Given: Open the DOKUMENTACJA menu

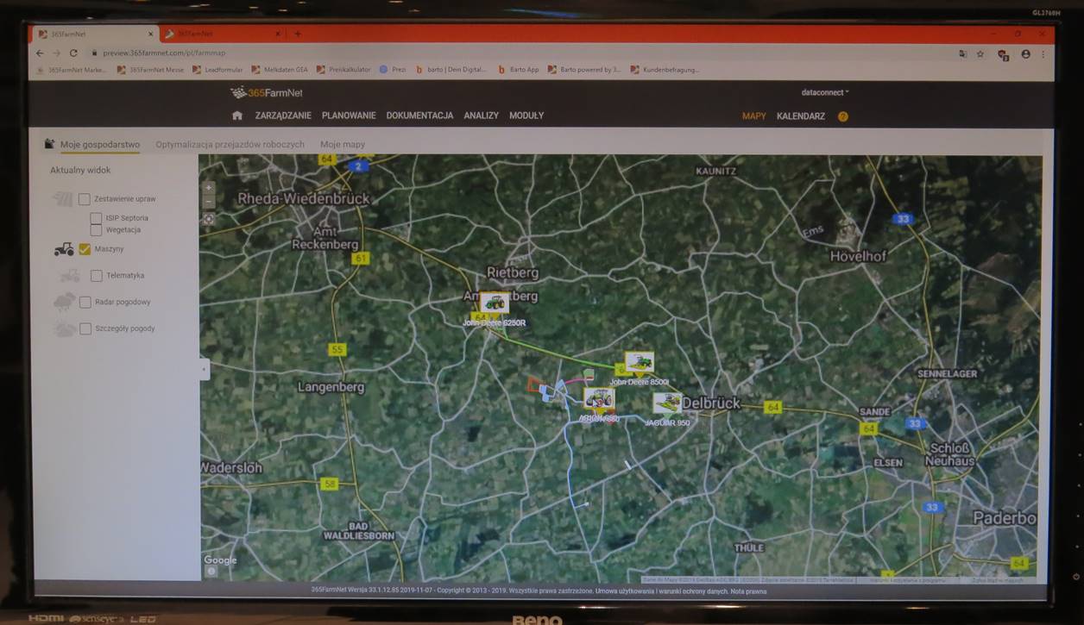Looking at the screenshot, I should (x=419, y=116).
